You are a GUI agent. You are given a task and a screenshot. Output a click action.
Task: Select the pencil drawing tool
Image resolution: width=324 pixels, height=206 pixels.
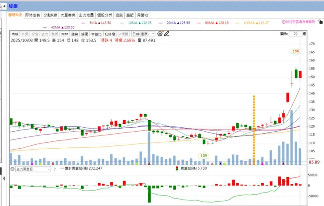point(166,34)
